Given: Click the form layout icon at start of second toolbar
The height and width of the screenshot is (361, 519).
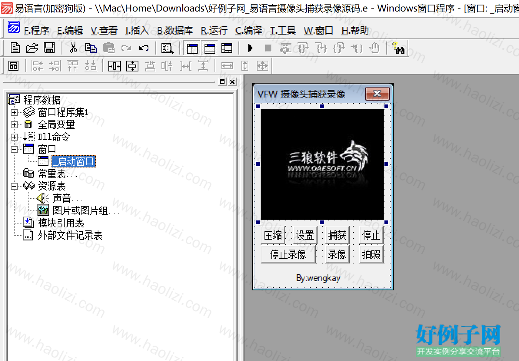Looking at the screenshot, I should point(13,66).
